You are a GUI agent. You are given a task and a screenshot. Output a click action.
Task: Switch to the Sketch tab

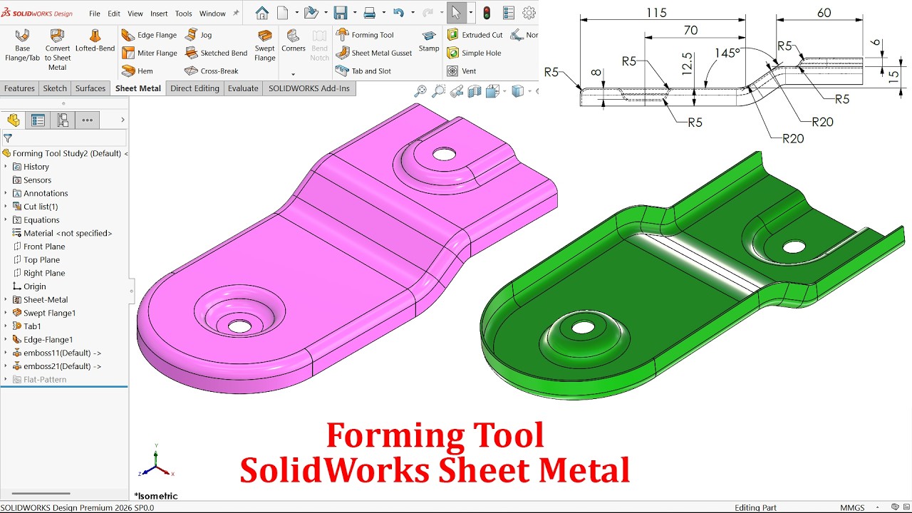coord(55,88)
